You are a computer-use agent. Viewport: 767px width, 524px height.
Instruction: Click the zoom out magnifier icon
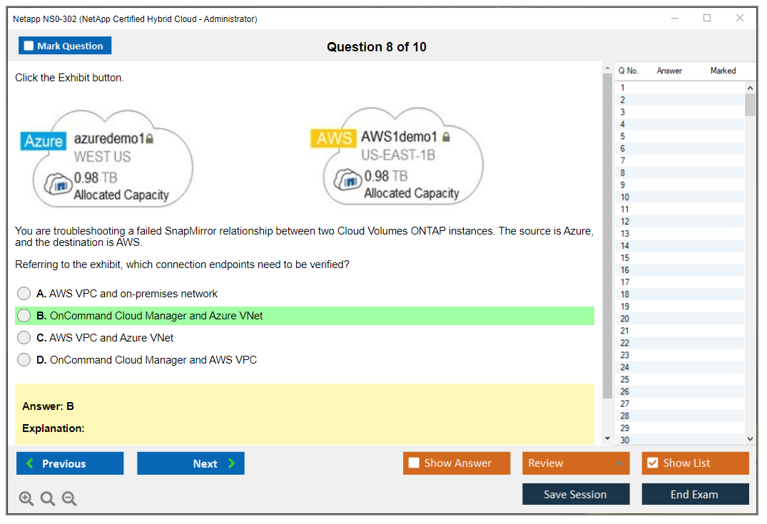69,499
